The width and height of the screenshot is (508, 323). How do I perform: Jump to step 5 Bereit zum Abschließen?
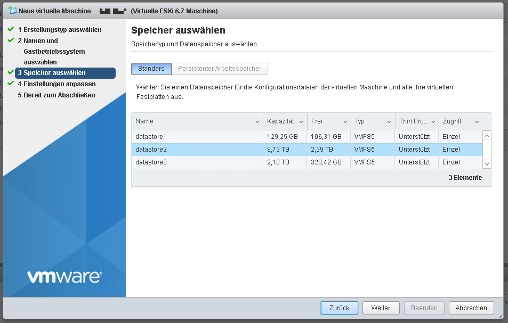coord(59,95)
